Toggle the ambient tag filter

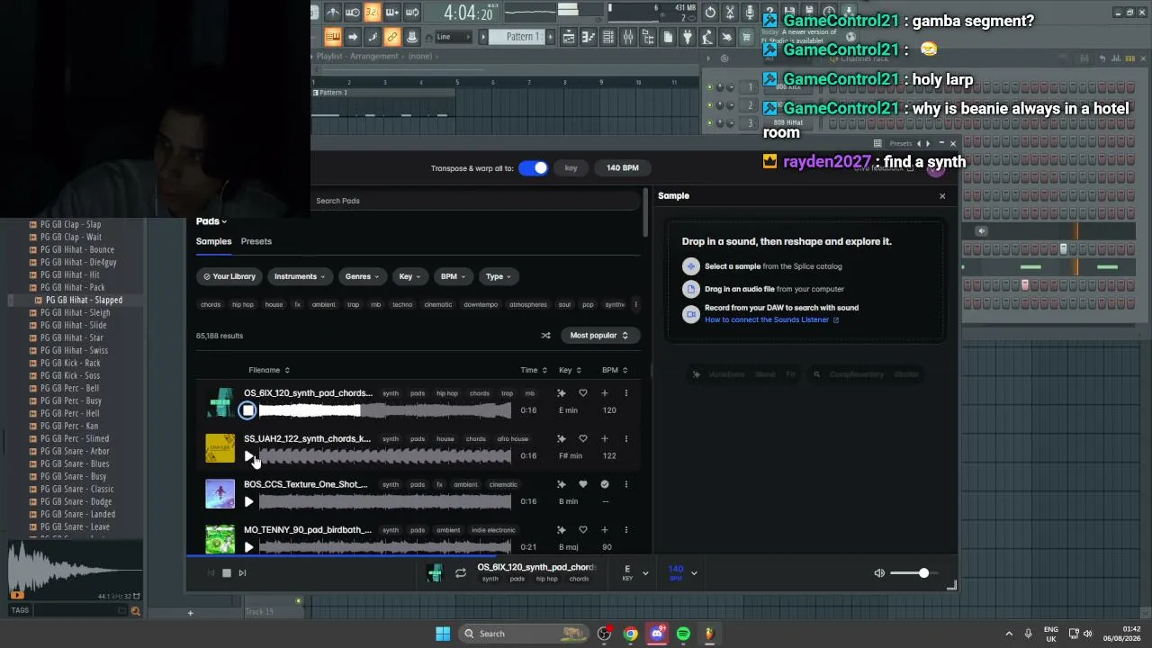(x=323, y=305)
